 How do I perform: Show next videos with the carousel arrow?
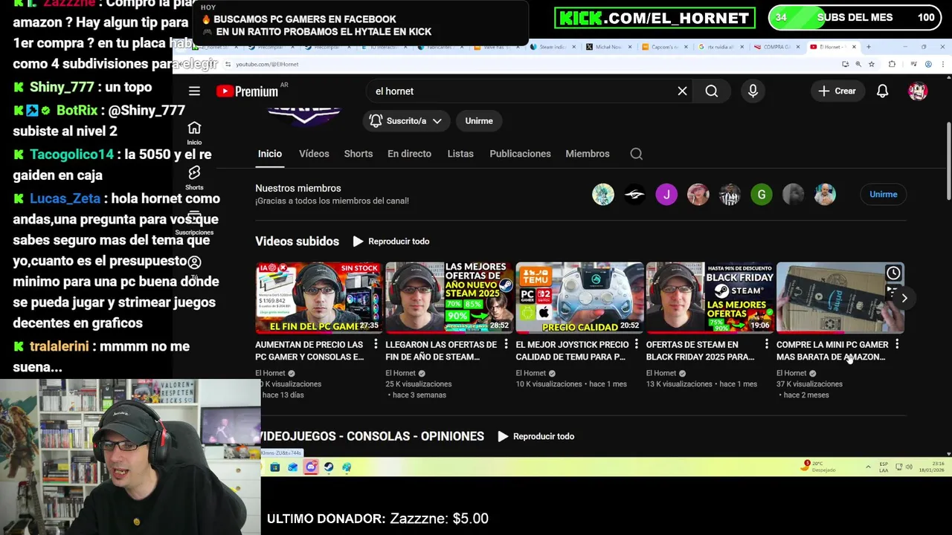904,298
